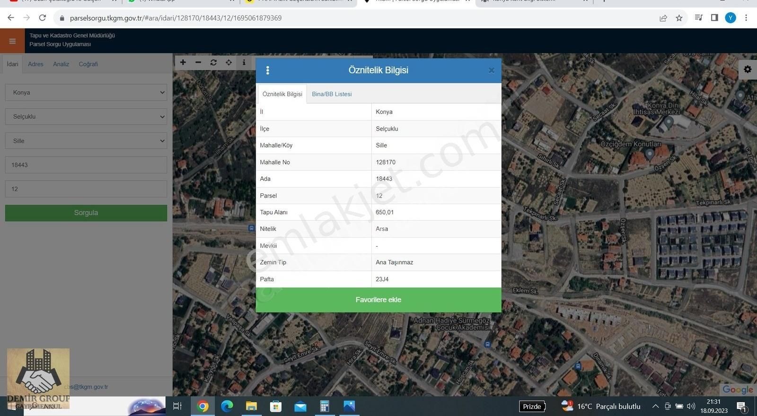Go back with browser back arrow
757x416 pixels.
pos(11,18)
